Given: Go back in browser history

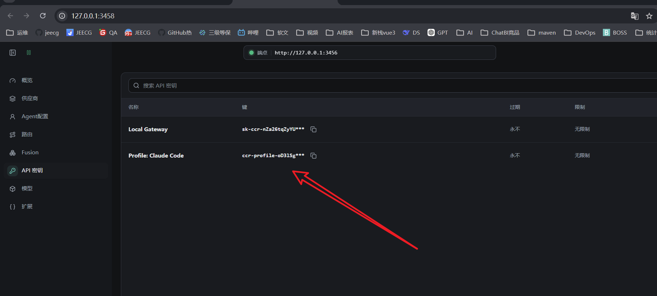Looking at the screenshot, I should pyautogui.click(x=10, y=16).
